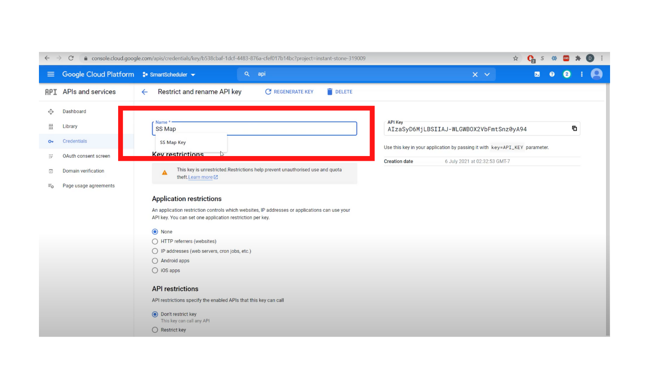Choose the Android apps restriction
Viewport: 649px width, 389px height.
tap(155, 261)
